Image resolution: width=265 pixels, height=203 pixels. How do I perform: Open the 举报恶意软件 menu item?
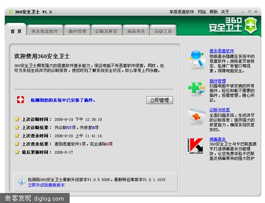pyautogui.click(x=181, y=12)
